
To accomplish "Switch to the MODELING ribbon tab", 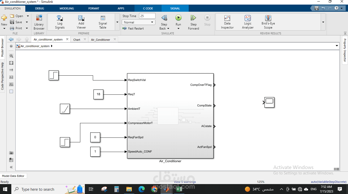I will (67, 8).
